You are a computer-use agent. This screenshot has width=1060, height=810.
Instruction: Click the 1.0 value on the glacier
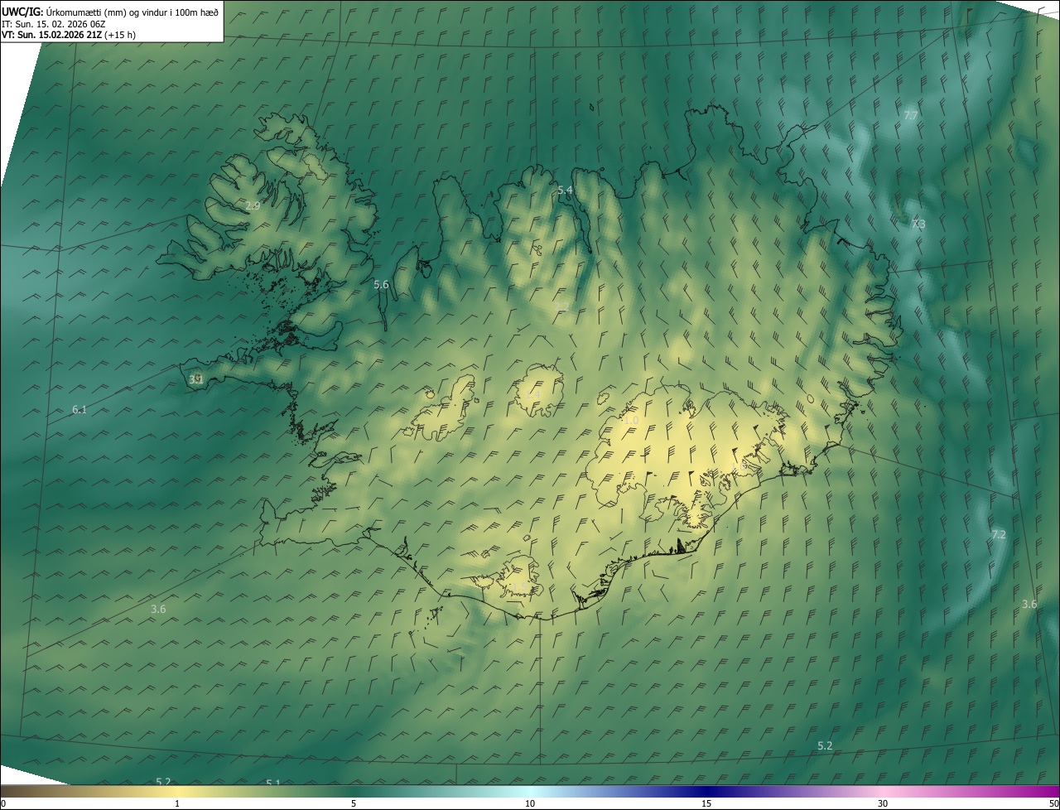pos(631,421)
